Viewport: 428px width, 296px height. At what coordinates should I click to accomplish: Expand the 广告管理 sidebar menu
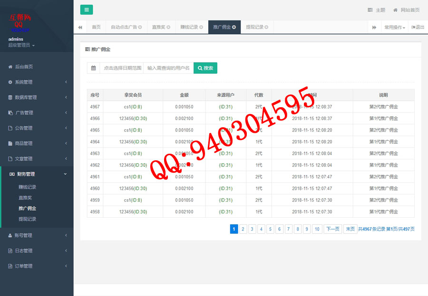[37, 113]
